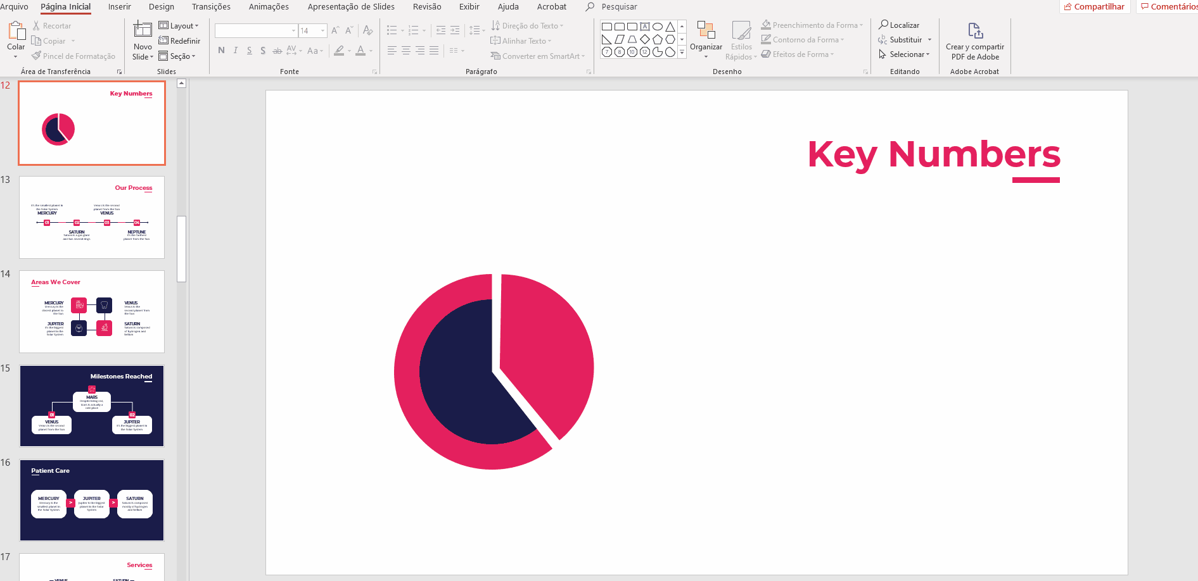This screenshot has width=1198, height=581.
Task: Click the Organizar arrange icon
Action: 706,30
